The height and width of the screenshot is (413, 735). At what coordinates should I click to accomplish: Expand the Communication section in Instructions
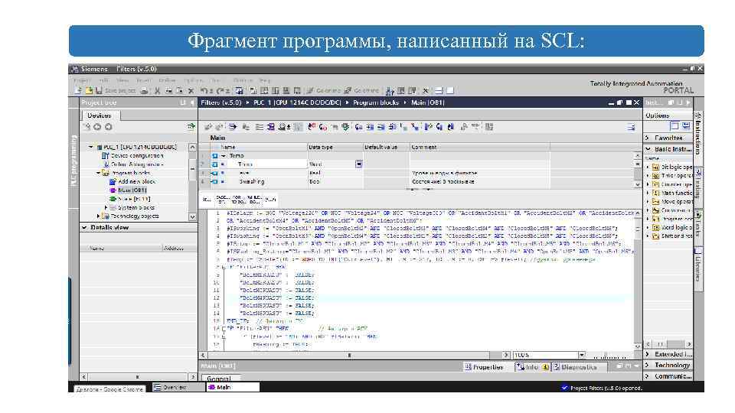[648, 376]
